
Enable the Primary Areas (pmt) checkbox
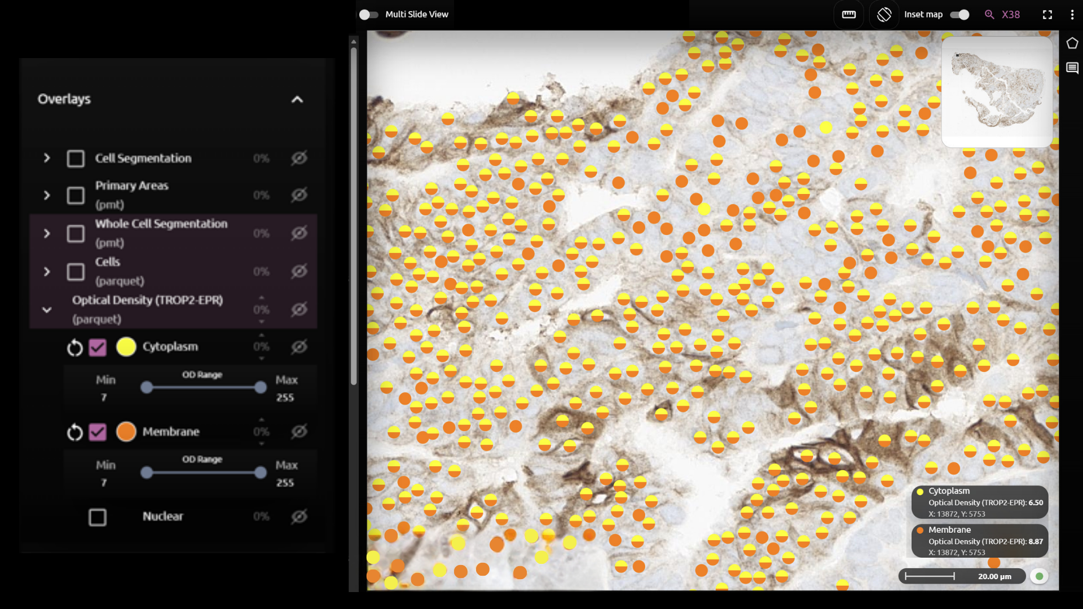[76, 196]
